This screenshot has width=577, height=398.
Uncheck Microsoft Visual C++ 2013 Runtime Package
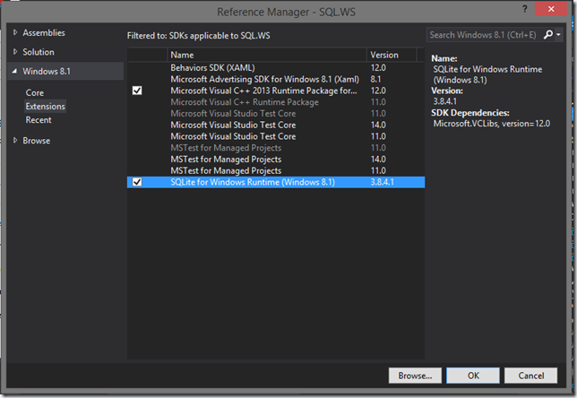click(137, 91)
